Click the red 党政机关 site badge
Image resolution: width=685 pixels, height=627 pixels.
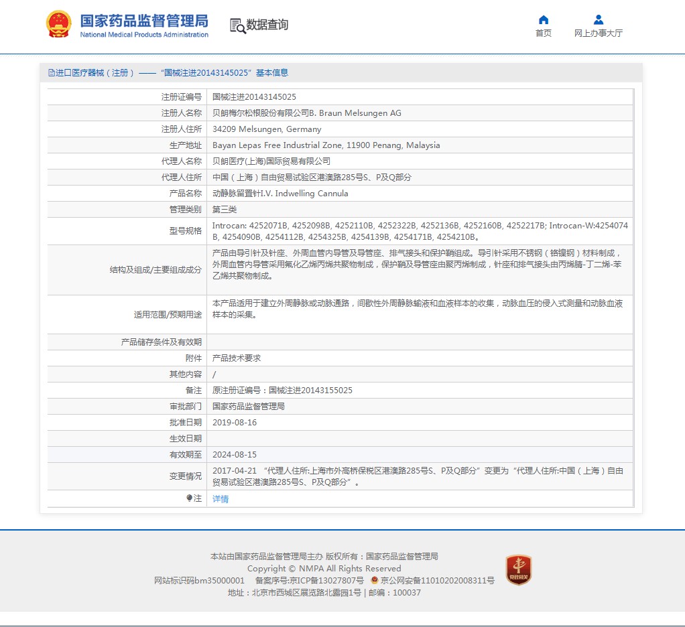(x=519, y=569)
